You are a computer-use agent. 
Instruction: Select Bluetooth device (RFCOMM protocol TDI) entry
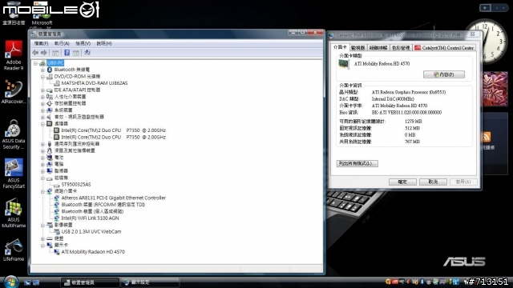point(103,205)
